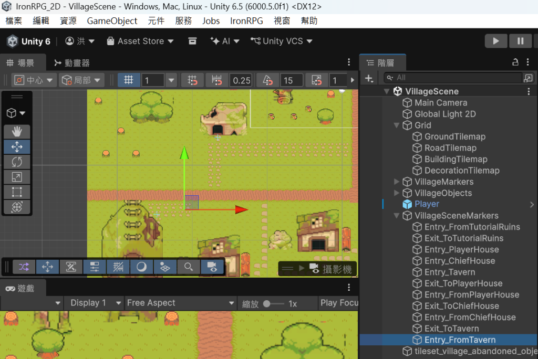Select the Rect tool
This screenshot has height=359, width=538.
click(x=16, y=192)
